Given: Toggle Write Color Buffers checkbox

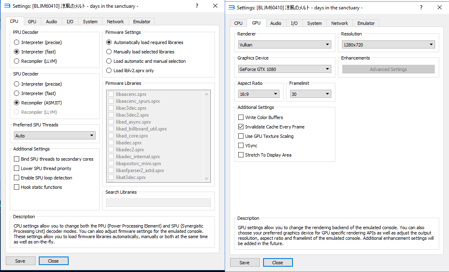Looking at the screenshot, I should click(x=241, y=117).
